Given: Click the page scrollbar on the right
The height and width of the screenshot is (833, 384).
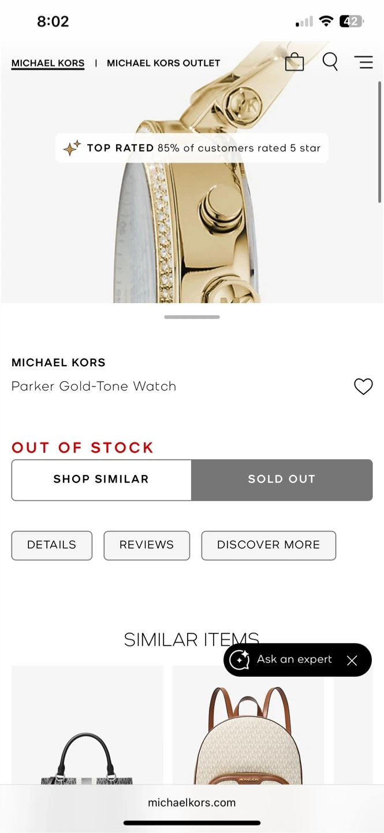Looking at the screenshot, I should click(379, 142).
